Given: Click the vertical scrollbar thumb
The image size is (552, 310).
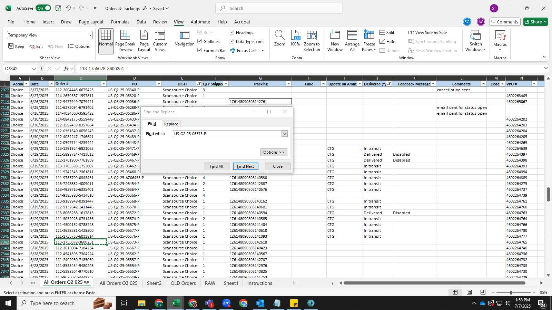Looking at the screenshot, I should [x=548, y=195].
